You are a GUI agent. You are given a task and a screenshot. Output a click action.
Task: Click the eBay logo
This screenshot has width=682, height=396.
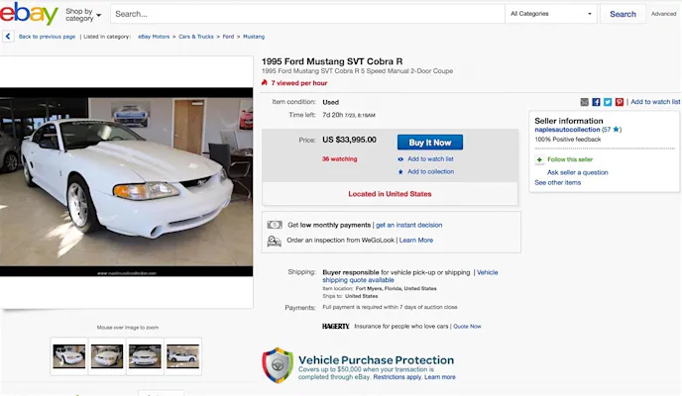(x=30, y=14)
